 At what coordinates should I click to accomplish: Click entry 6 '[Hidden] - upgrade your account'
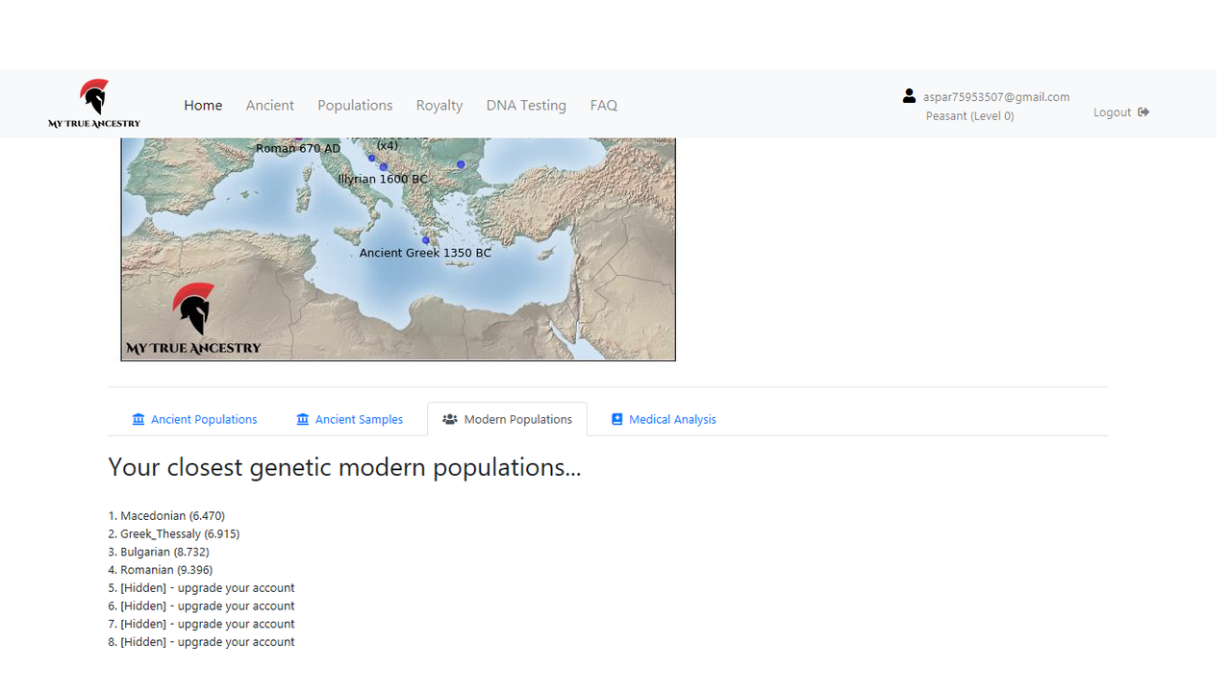[x=201, y=605]
